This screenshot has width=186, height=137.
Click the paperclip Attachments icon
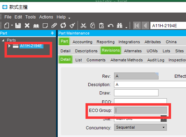tap(54, 25)
